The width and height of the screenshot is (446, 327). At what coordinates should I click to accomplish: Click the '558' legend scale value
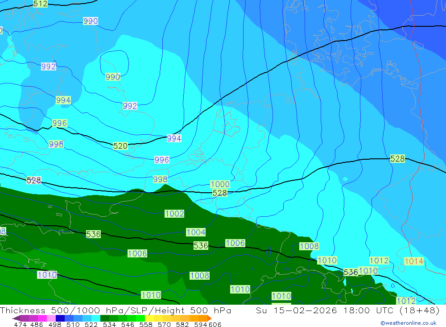coord(146,324)
